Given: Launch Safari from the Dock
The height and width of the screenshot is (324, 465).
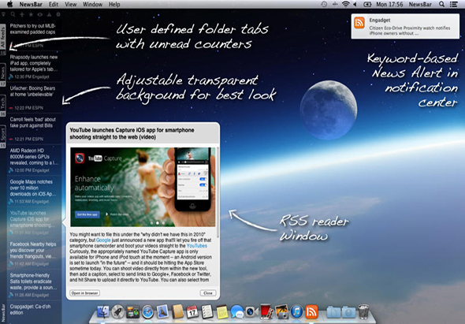Looking at the screenshot, I should coord(147,312).
